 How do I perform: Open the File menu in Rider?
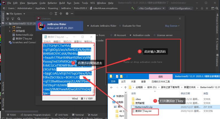[x=9, y=3]
